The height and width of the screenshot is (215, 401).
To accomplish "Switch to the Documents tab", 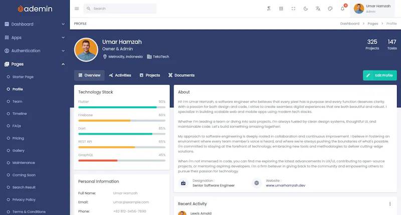I will pyautogui.click(x=181, y=75).
